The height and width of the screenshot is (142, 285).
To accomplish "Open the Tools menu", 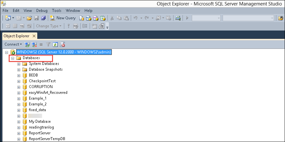I will click(57, 11).
